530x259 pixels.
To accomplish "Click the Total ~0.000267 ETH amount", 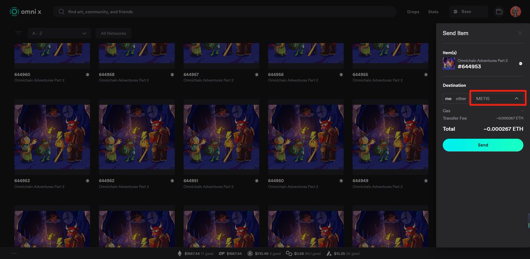I will pyautogui.click(x=503, y=129).
